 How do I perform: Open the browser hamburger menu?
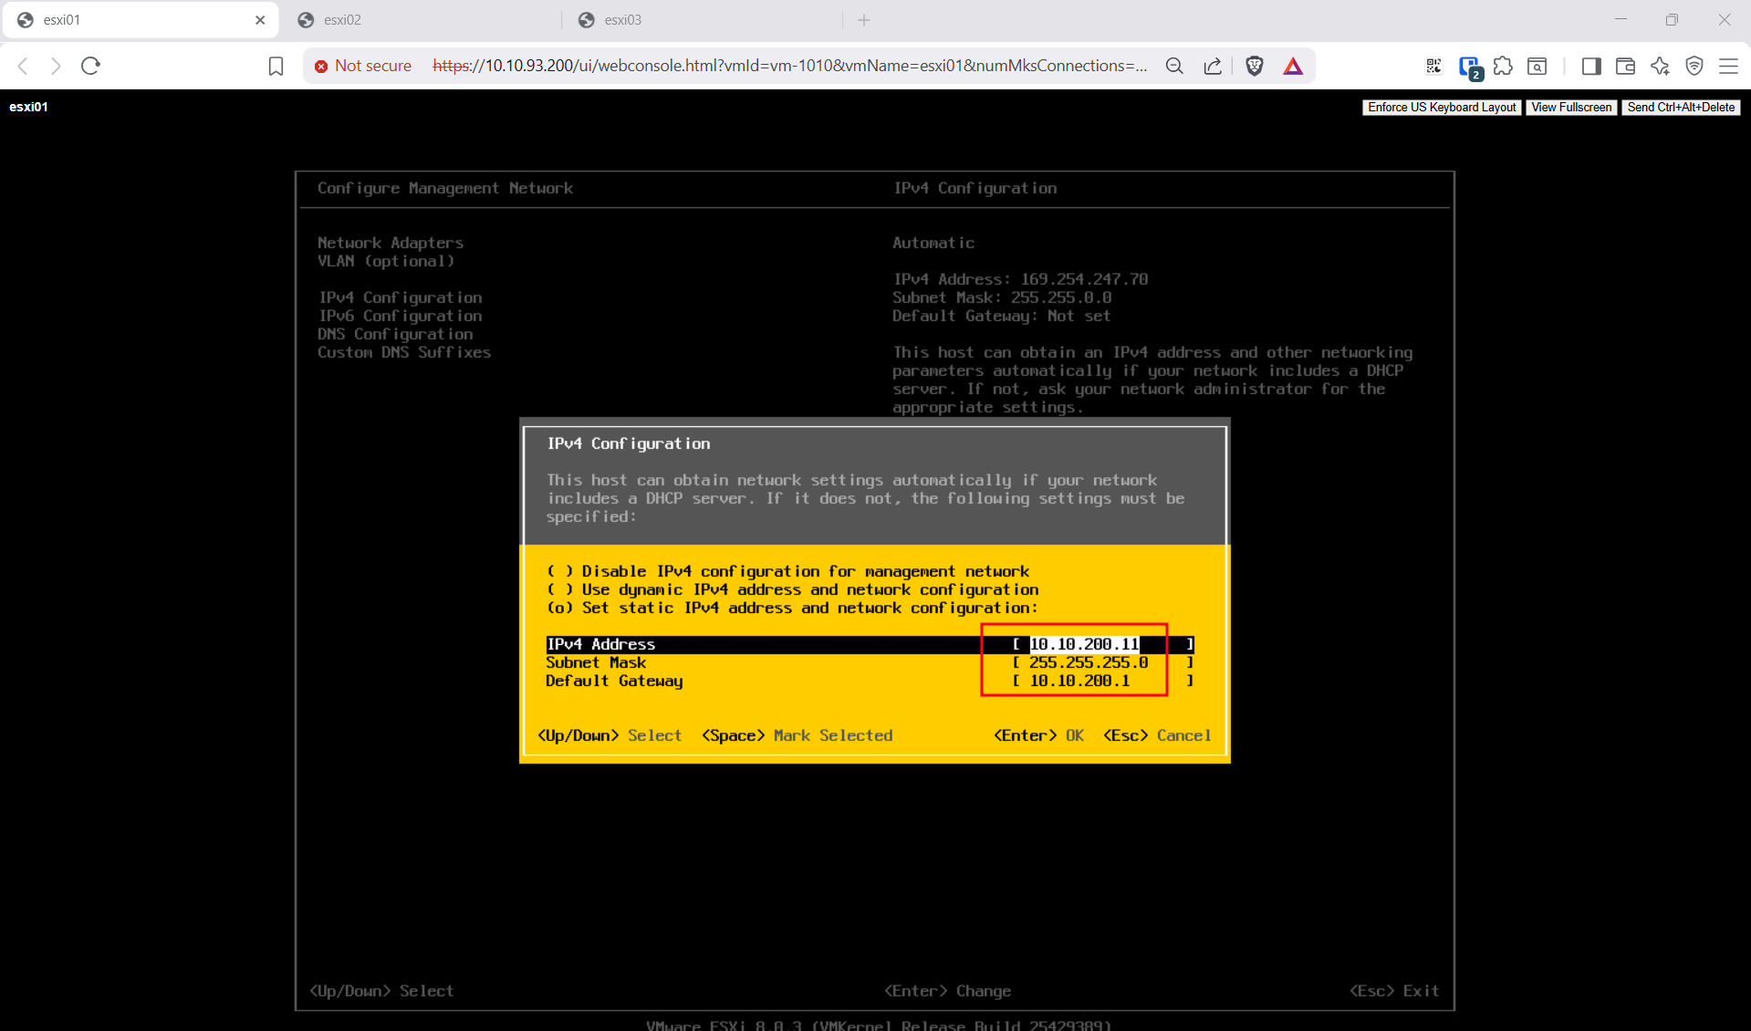[1728, 66]
